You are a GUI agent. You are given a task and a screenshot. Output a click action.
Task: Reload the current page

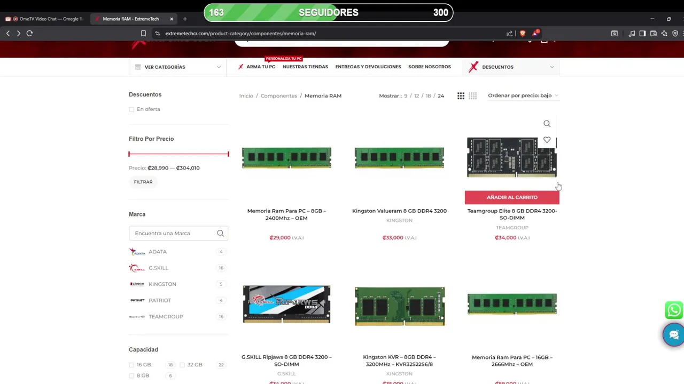tap(29, 33)
